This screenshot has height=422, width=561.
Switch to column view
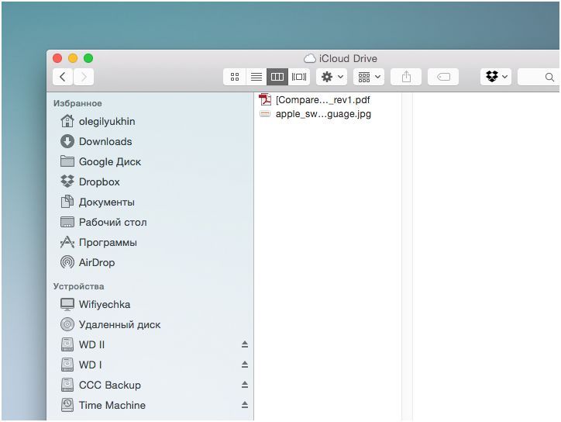tap(277, 77)
